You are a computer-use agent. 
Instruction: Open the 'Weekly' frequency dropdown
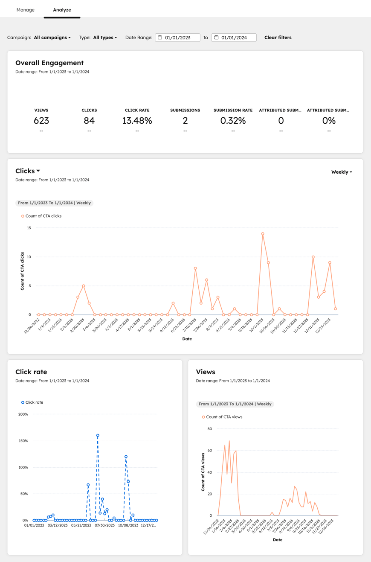click(342, 172)
